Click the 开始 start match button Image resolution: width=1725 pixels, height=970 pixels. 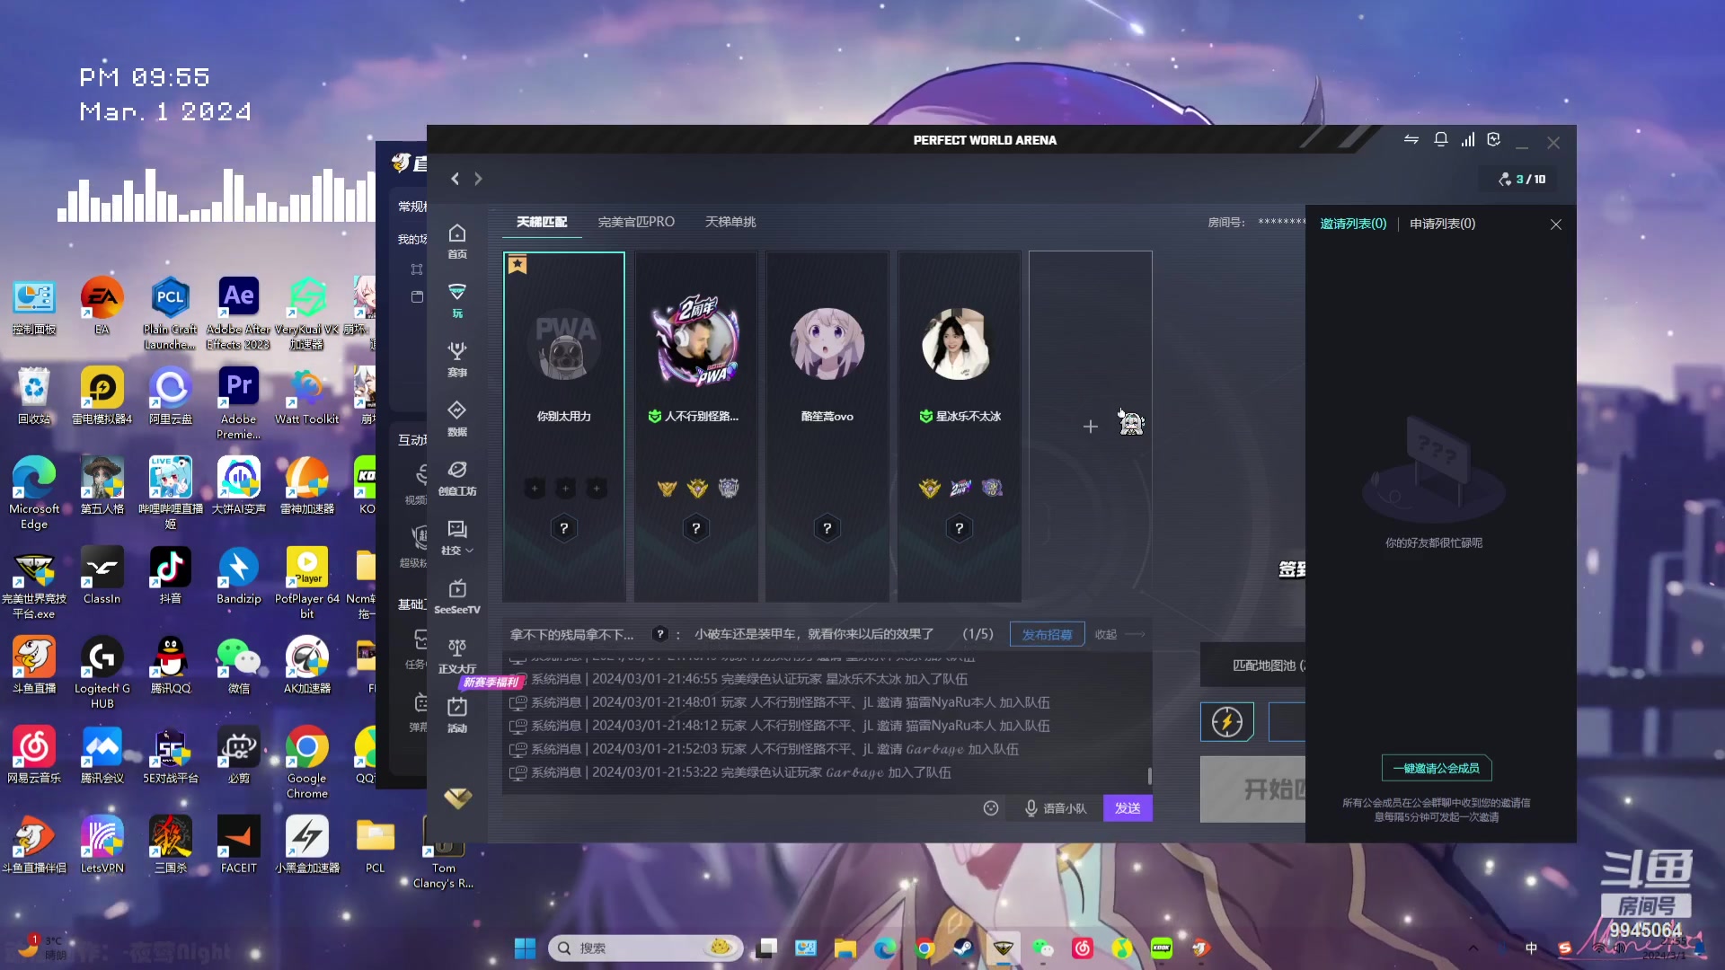point(1252,789)
